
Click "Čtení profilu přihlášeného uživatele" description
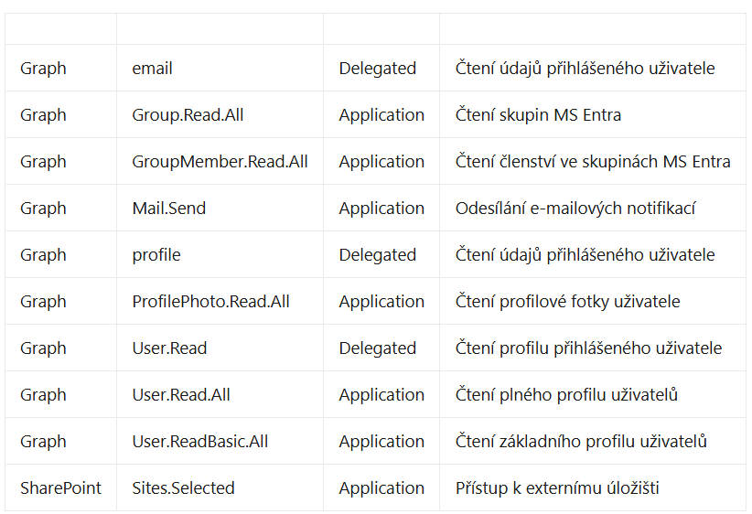coord(588,348)
